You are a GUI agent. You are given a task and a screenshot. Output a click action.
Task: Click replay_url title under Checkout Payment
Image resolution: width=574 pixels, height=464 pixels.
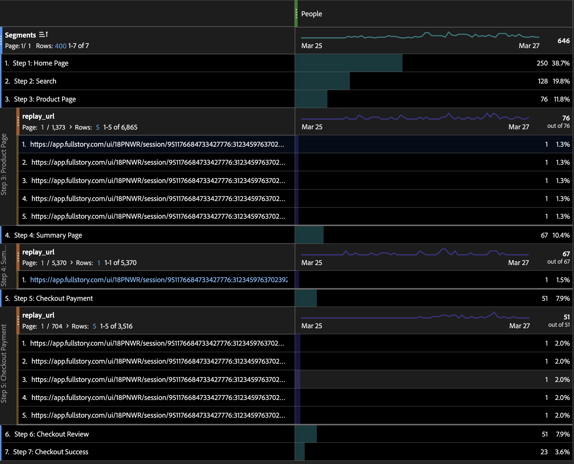pos(38,315)
